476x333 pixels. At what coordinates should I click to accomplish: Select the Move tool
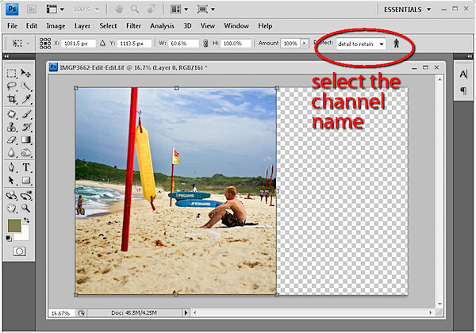pyautogui.click(x=26, y=73)
